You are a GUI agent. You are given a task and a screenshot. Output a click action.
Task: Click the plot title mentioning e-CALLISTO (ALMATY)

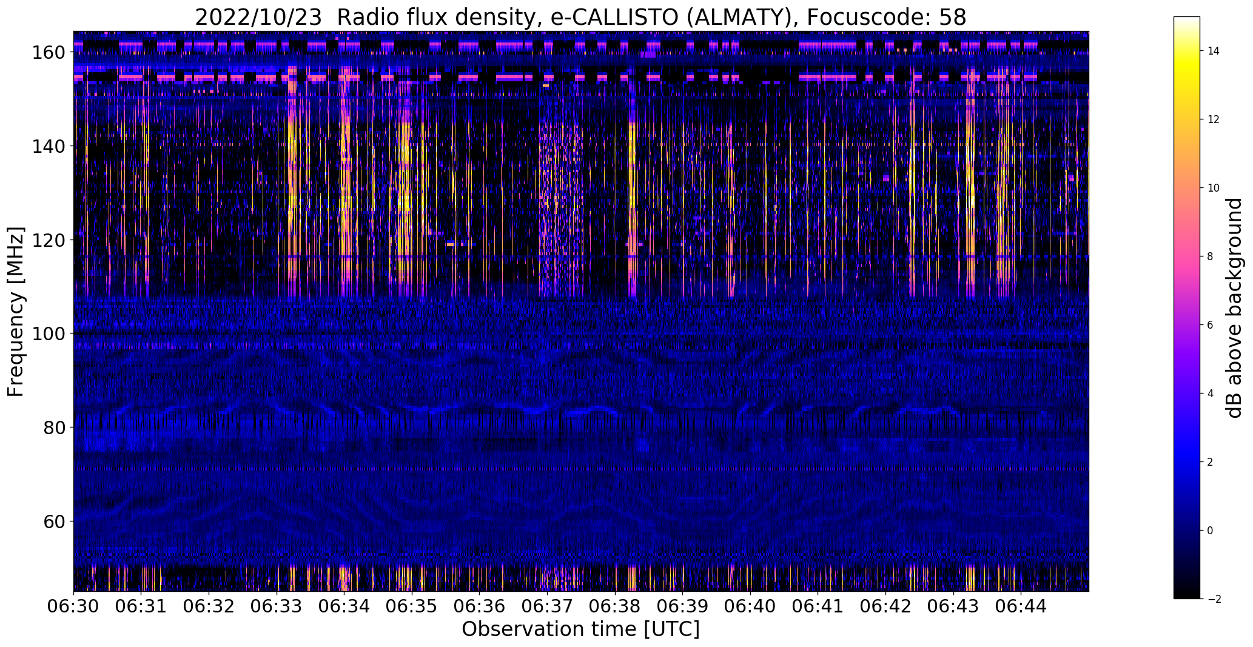(x=580, y=18)
